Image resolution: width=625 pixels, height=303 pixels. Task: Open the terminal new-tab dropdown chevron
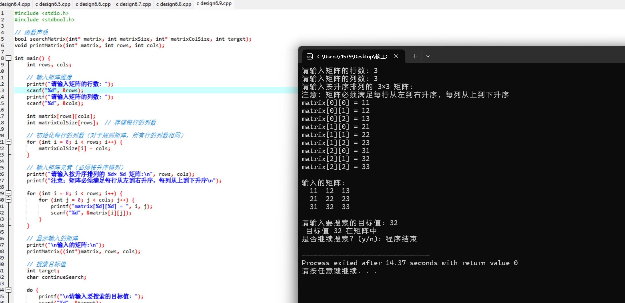point(428,56)
